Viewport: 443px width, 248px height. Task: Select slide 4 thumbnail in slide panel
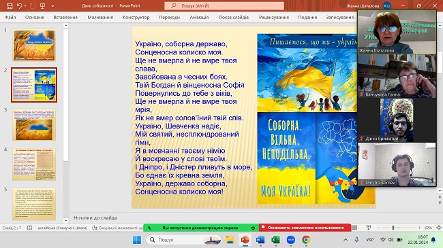34,164
